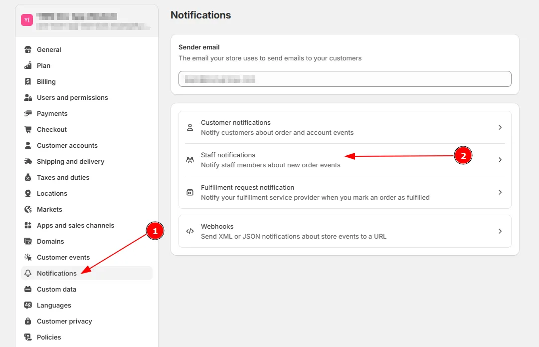Click the Customer privacy lock icon
This screenshot has height=347, width=539.
28,321
